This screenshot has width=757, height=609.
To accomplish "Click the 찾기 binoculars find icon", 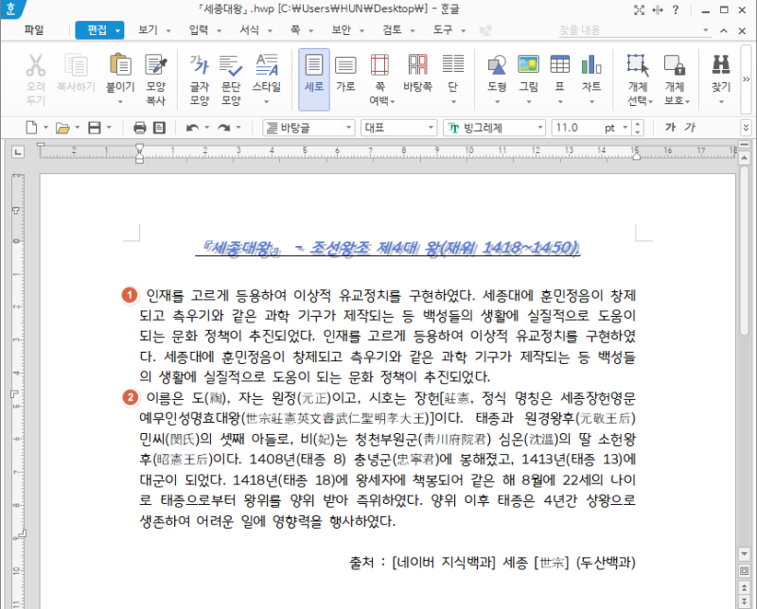I will pos(721,64).
